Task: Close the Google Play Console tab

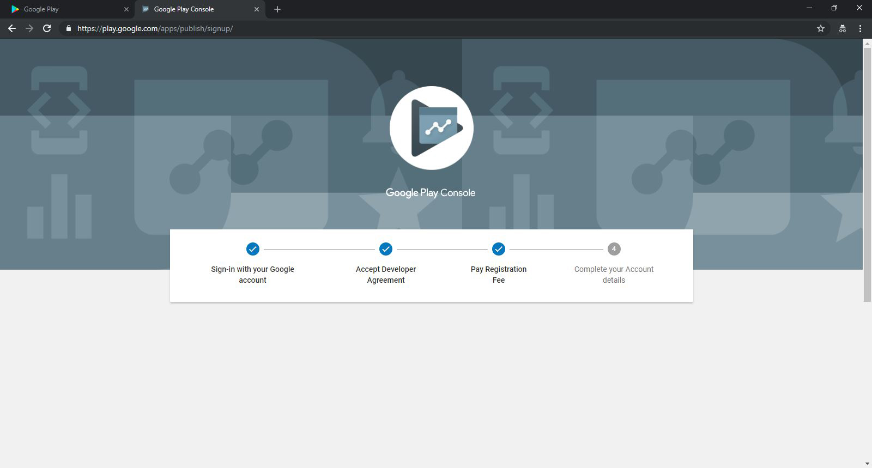Action: pyautogui.click(x=257, y=9)
